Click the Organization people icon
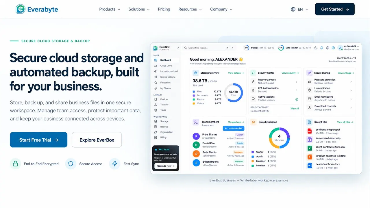Screen dimensions: 370x208 coord(156,132)
